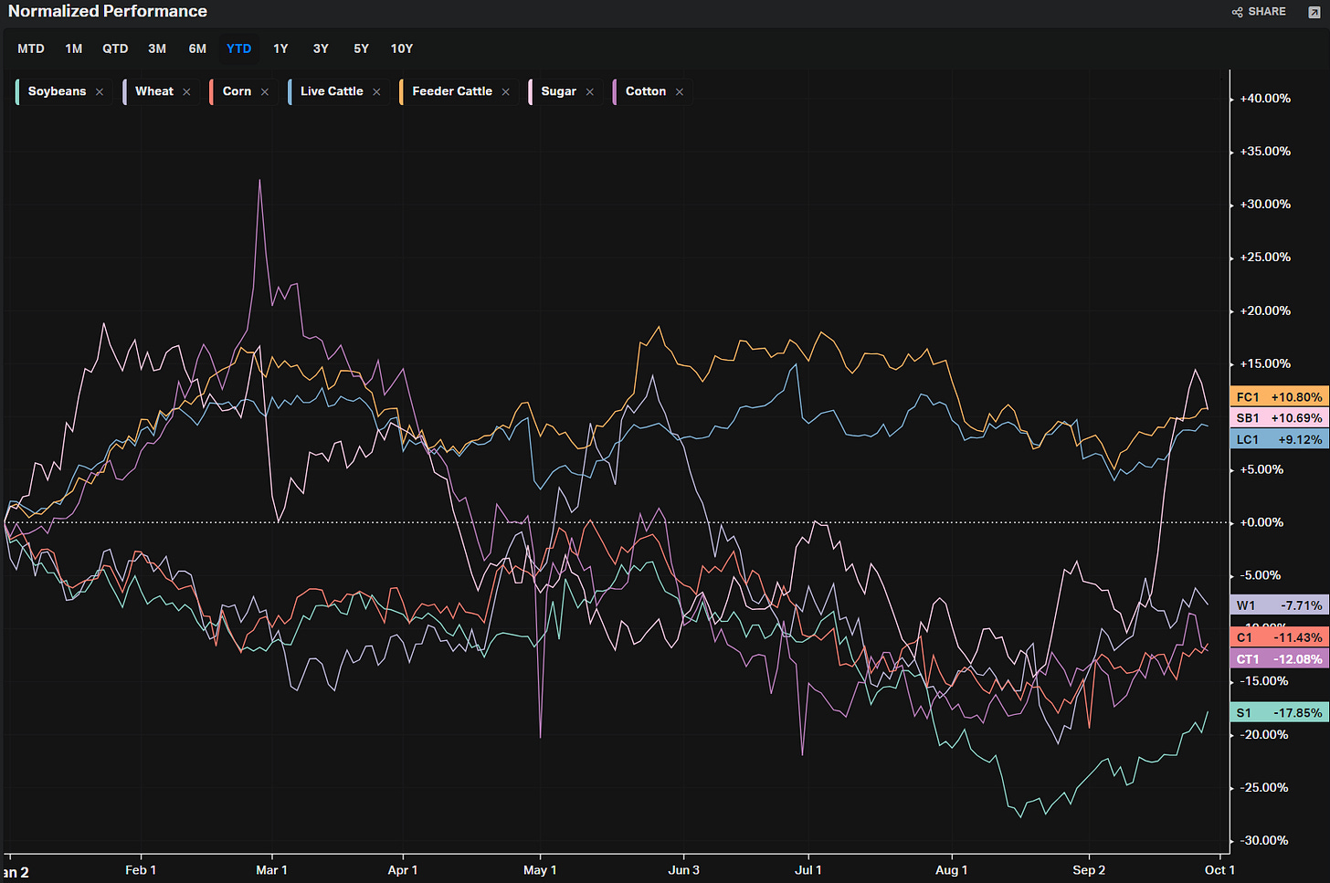The height and width of the screenshot is (883, 1330).
Task: Remove the Feeder Cattle series via its x
Action: pos(505,92)
